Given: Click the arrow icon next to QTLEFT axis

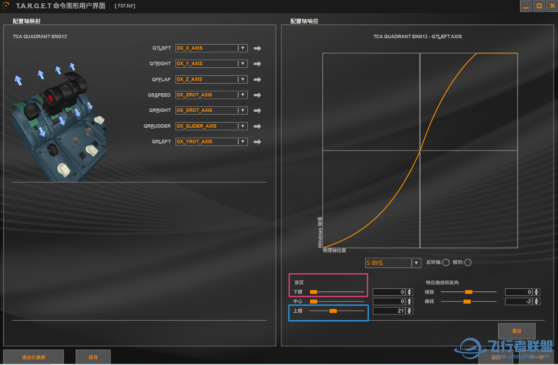Looking at the screenshot, I should tap(257, 48).
